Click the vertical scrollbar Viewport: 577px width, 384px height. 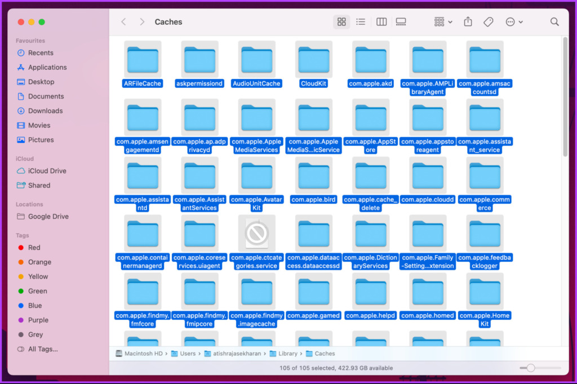click(565, 97)
